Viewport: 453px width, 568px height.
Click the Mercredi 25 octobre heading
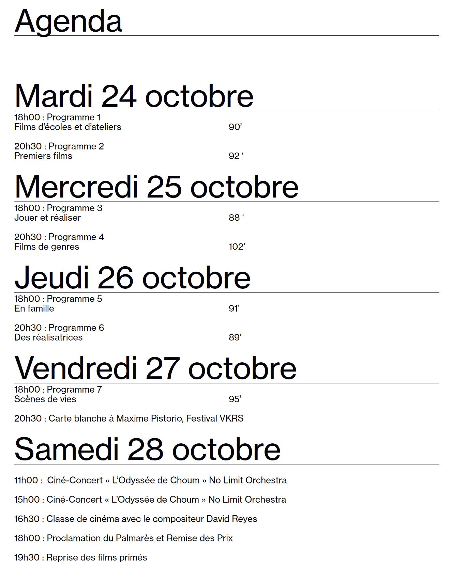[156, 187]
